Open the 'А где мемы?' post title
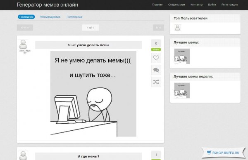 (x=88, y=156)
